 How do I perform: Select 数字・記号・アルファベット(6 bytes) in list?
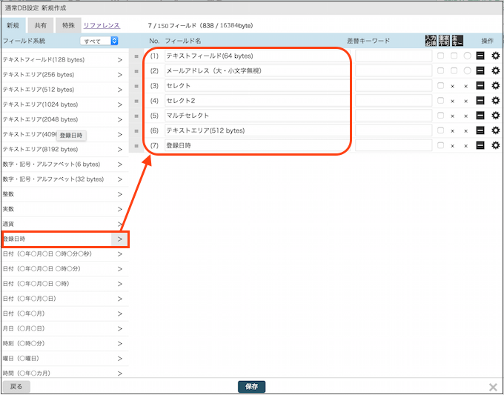coord(64,165)
